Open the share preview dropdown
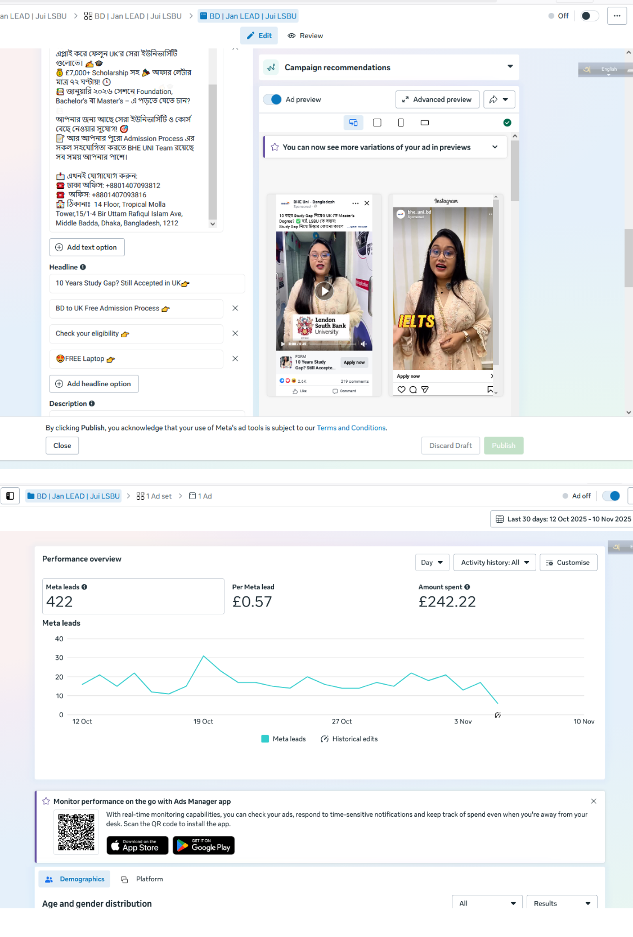Viewport: 633px width, 937px height. point(499,99)
